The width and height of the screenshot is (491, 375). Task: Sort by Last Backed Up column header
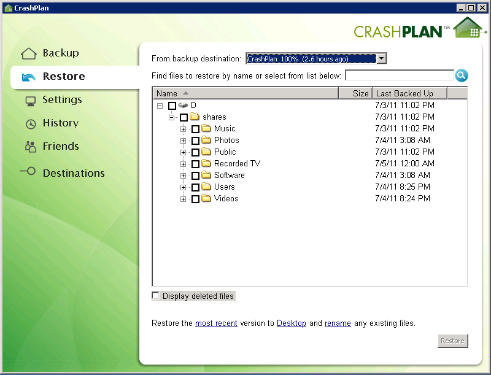pyautogui.click(x=410, y=93)
